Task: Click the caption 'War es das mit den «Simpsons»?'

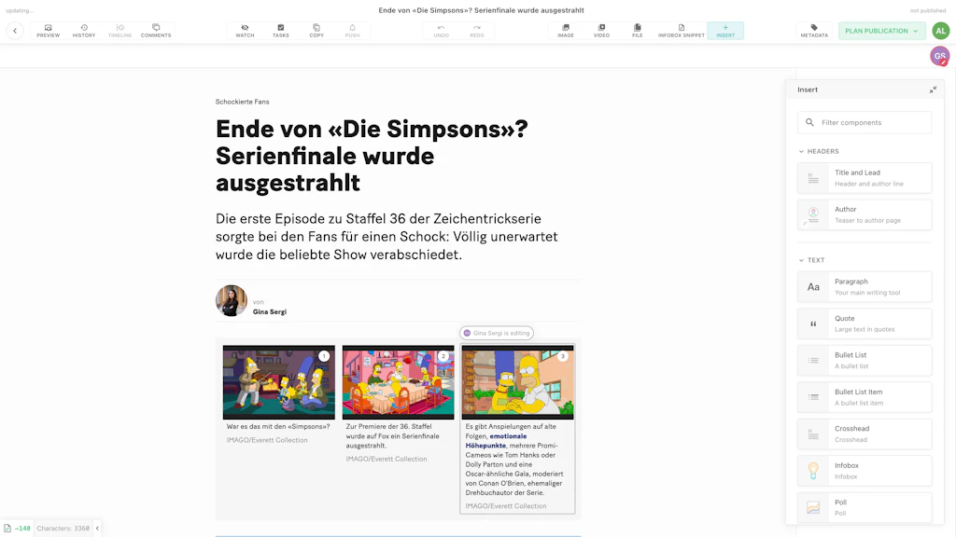Action: [278, 426]
